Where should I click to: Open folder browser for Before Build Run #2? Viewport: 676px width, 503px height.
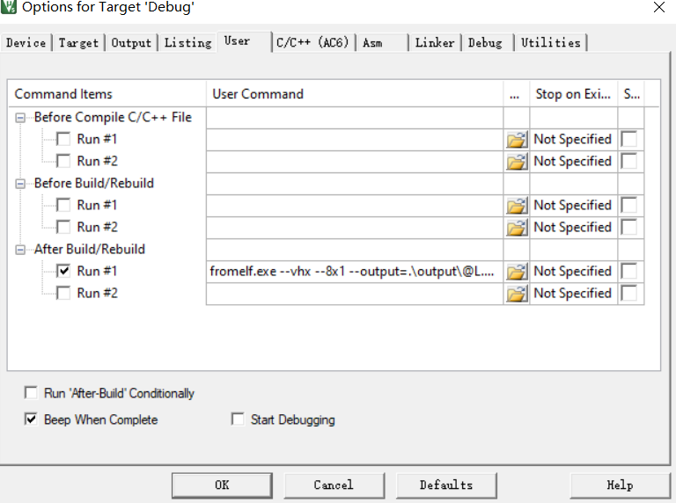(517, 227)
